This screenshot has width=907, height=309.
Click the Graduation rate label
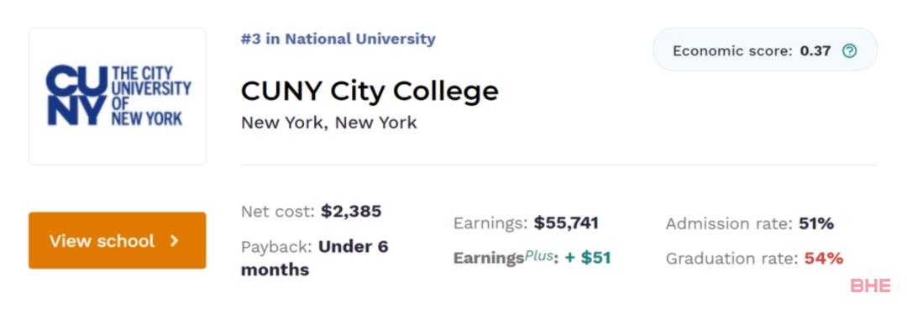pyautogui.click(x=732, y=259)
